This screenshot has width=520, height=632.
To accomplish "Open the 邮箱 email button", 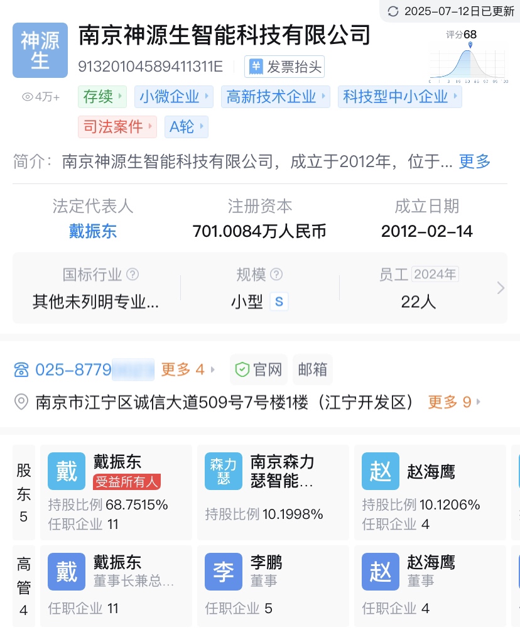I will click(313, 369).
